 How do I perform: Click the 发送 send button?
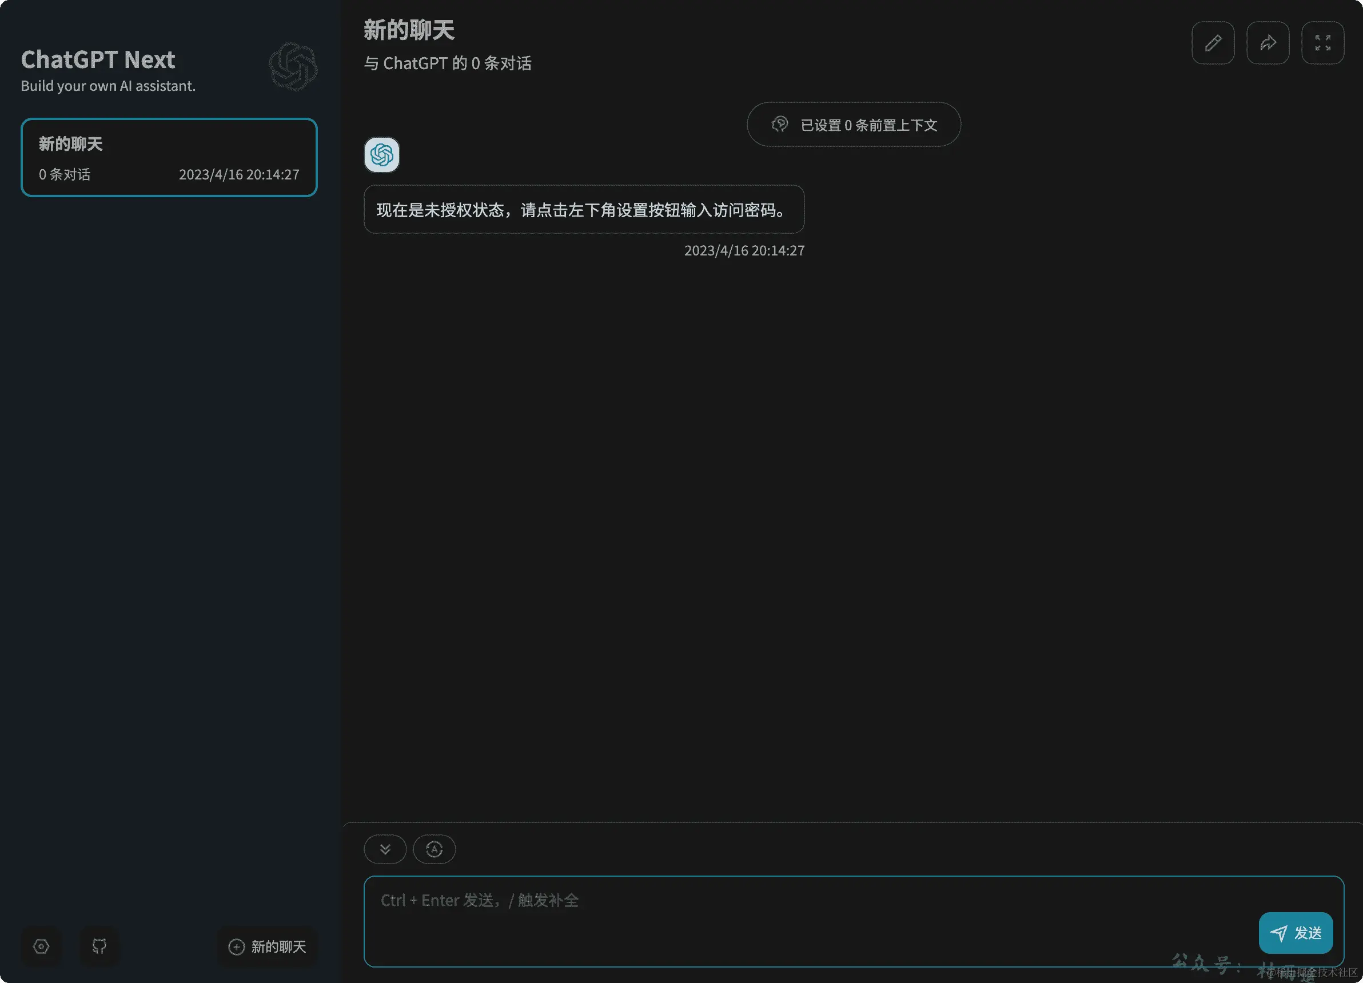[x=1296, y=933]
